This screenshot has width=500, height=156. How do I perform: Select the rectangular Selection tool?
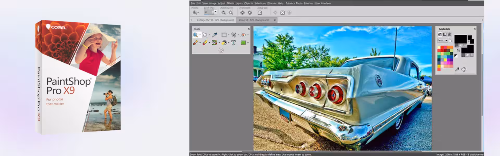[x=224, y=35]
